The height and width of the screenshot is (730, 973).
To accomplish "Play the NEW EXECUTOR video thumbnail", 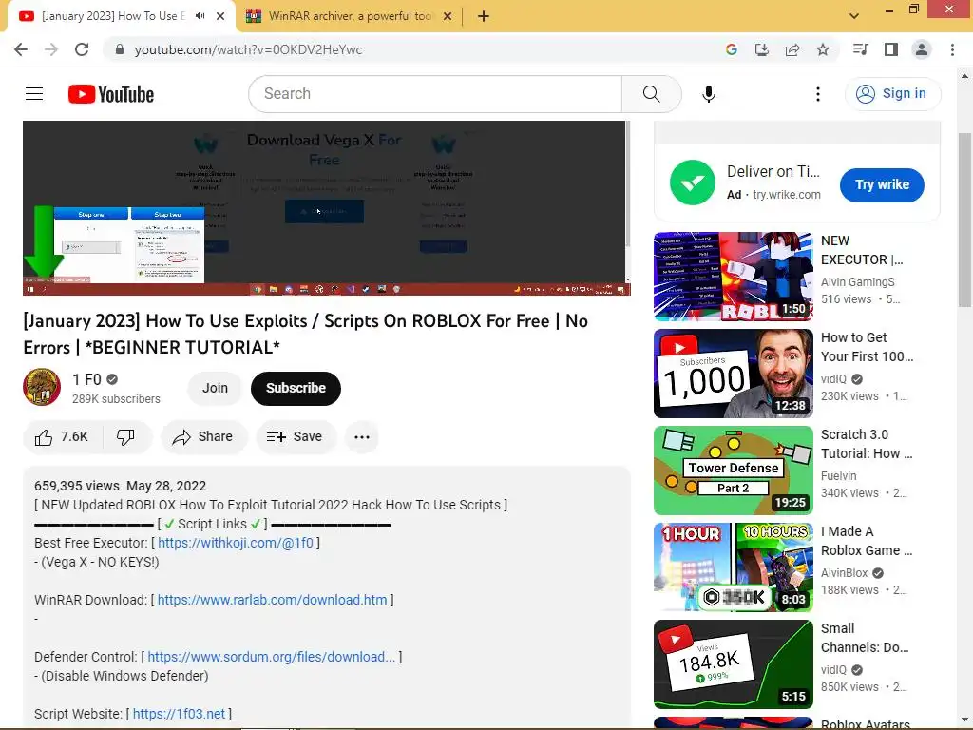I will point(734,277).
